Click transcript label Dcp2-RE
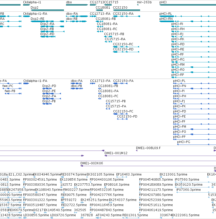This screenshot has width=216, height=219. (38, 19)
